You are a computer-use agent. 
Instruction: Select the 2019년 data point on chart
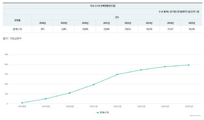click(x=46, y=99)
